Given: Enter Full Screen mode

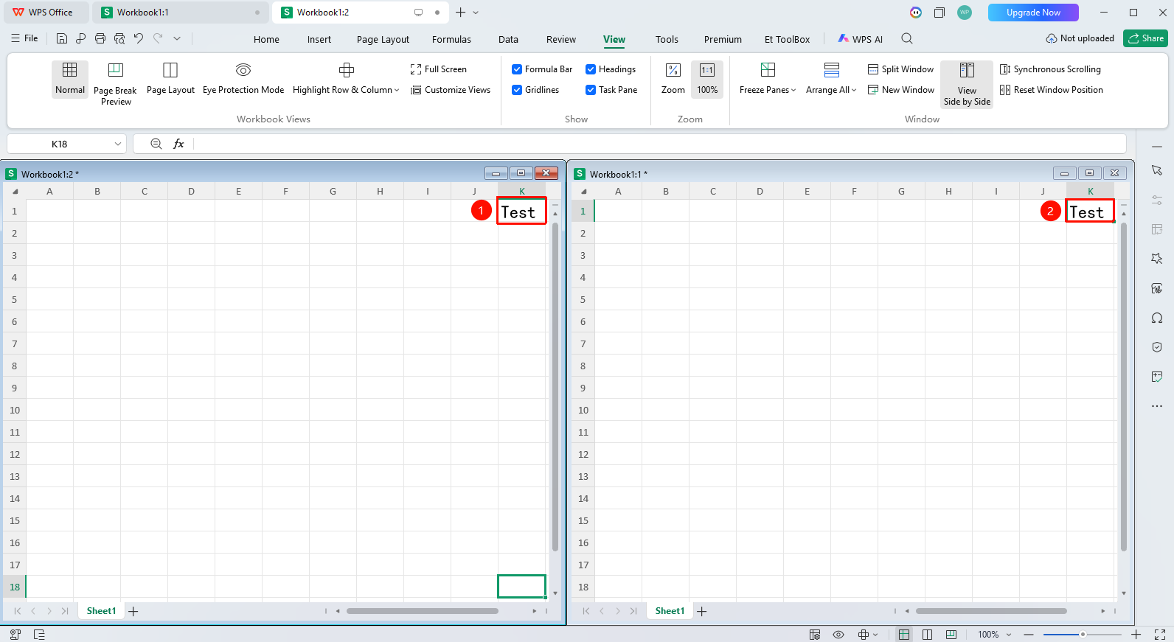Looking at the screenshot, I should pyautogui.click(x=439, y=69).
